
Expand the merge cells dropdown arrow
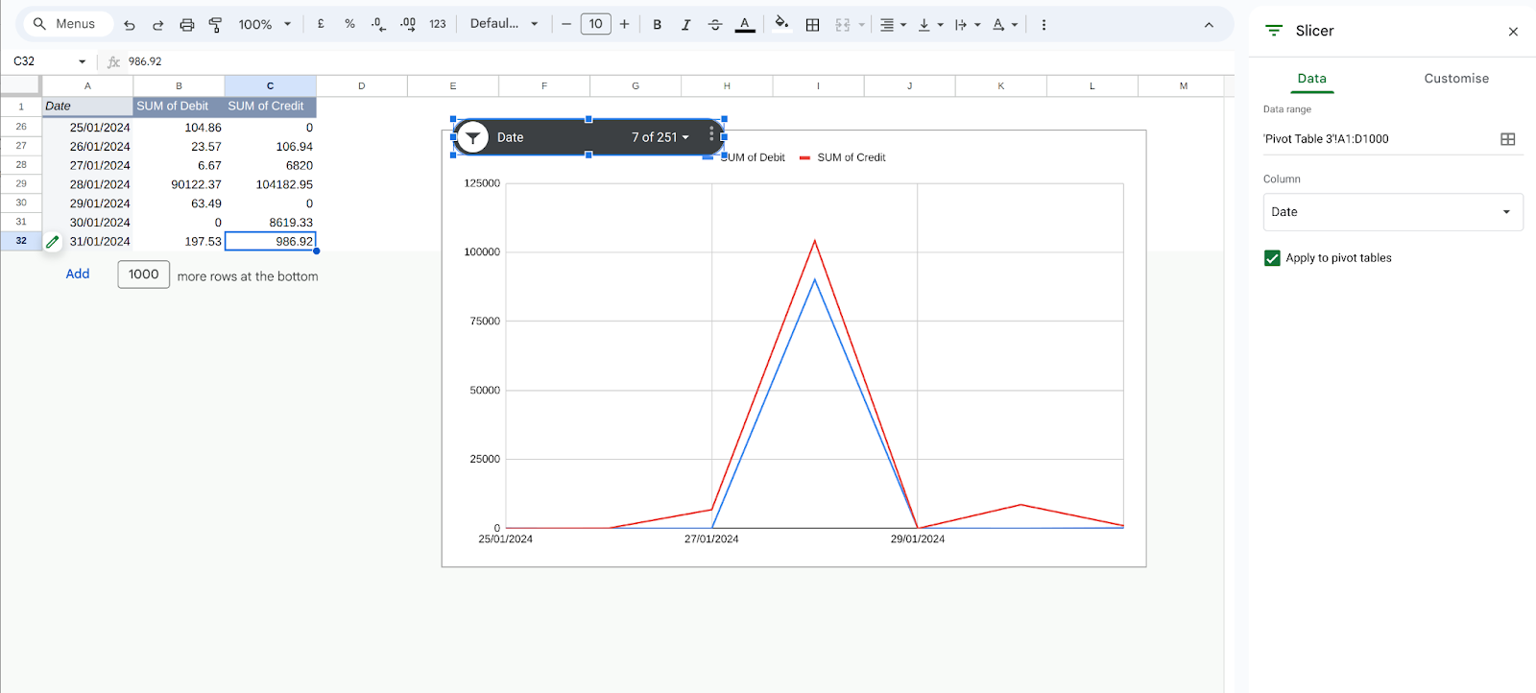[862, 25]
